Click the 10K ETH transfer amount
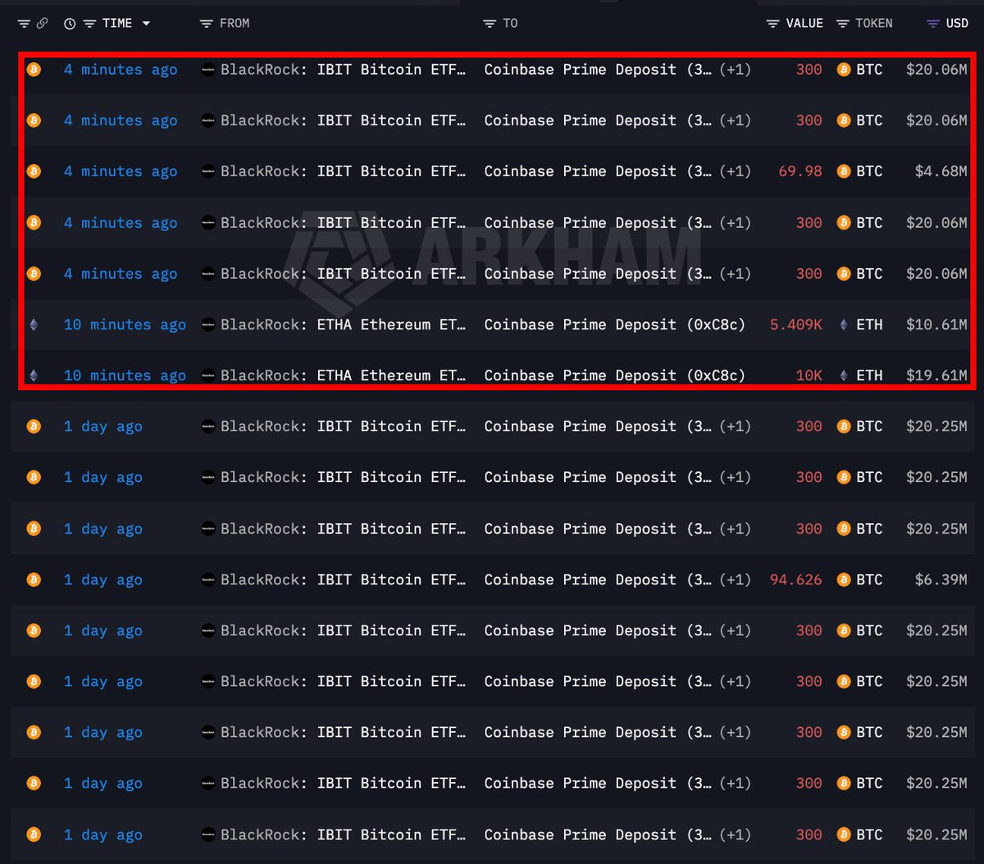984x864 pixels. click(x=809, y=375)
